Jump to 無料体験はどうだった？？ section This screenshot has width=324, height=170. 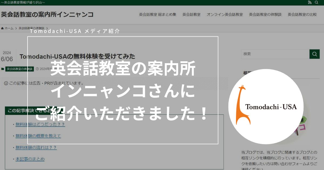[x=40, y=124]
